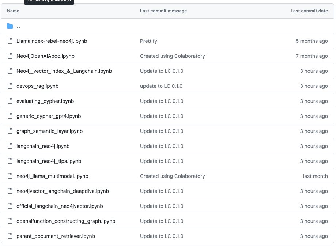Click '3 hours ago' on evaluating_cypher row
The width and height of the screenshot is (336, 246).
pos(314,101)
